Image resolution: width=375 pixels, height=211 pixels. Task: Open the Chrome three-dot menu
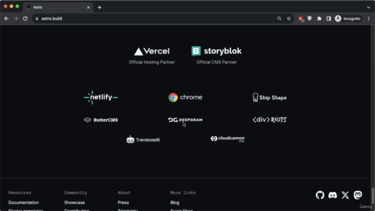369,19
